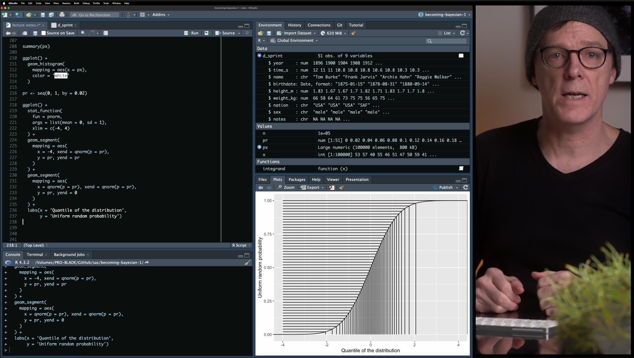Click the Create a Project icon
The width and height of the screenshot is (634, 358).
pyautogui.click(x=18, y=15)
